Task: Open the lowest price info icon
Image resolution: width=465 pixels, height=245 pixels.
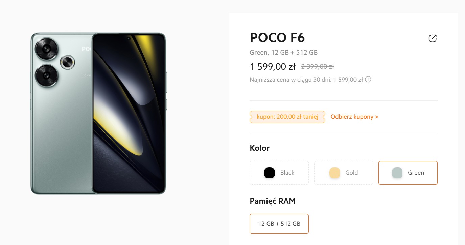Action: [368, 80]
